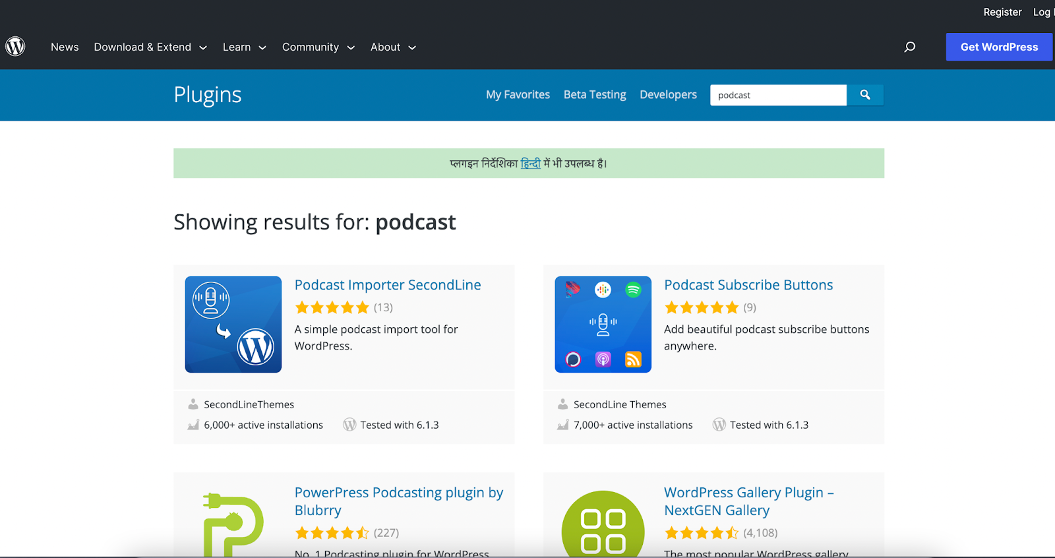Focus plugin search field containing podcast
1055x558 pixels.
778,95
